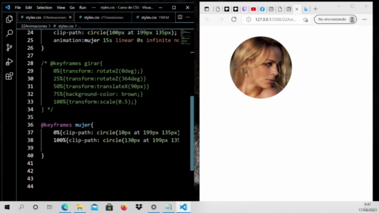Go forward in the Edge browser
379x213 pixels.
221,20
